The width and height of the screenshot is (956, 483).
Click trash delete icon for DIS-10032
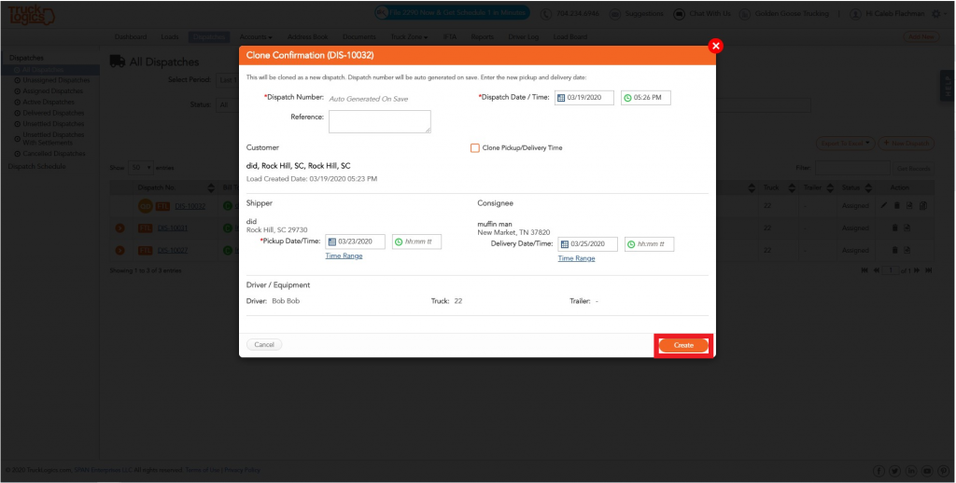coord(897,206)
